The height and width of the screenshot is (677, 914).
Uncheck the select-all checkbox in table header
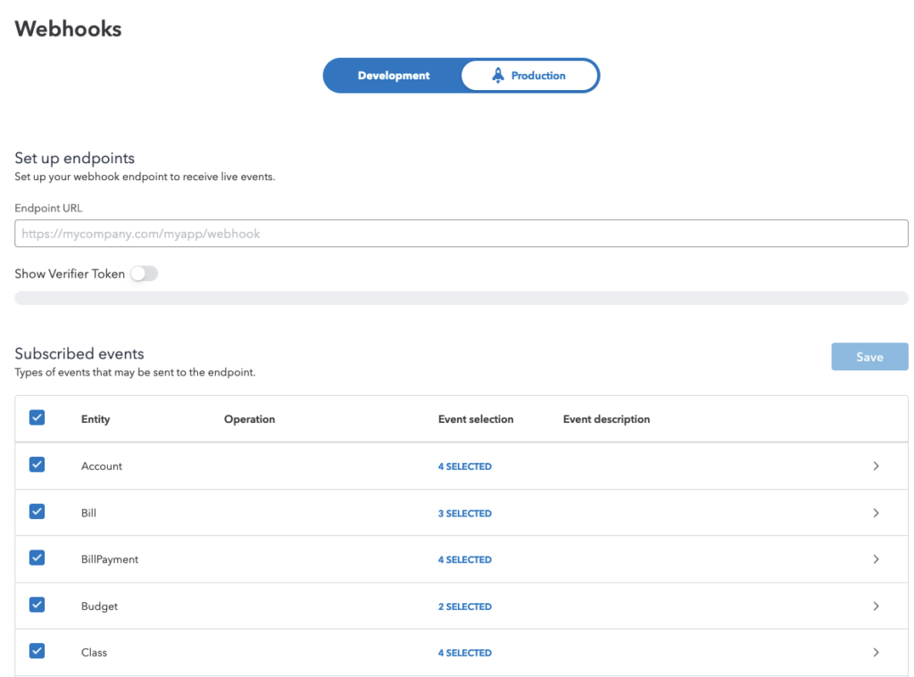(x=37, y=417)
